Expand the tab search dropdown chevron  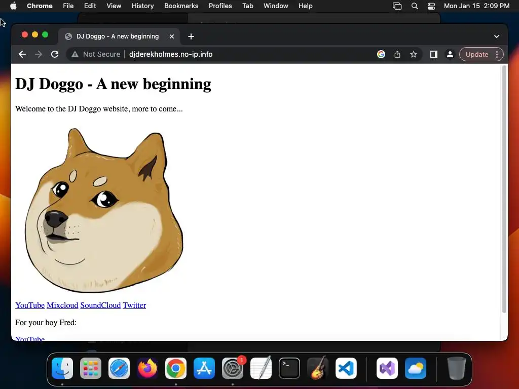pos(497,36)
